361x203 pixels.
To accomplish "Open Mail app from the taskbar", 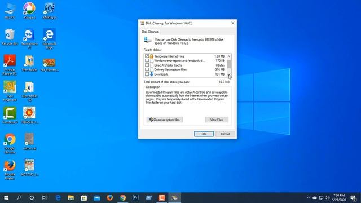I will 97,198.
